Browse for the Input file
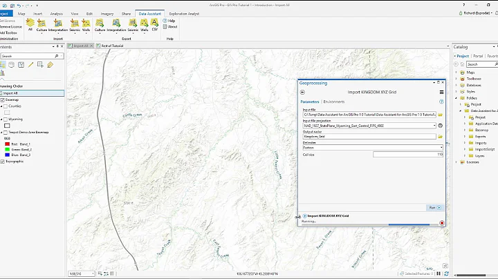498x279 pixels. (x=440, y=115)
